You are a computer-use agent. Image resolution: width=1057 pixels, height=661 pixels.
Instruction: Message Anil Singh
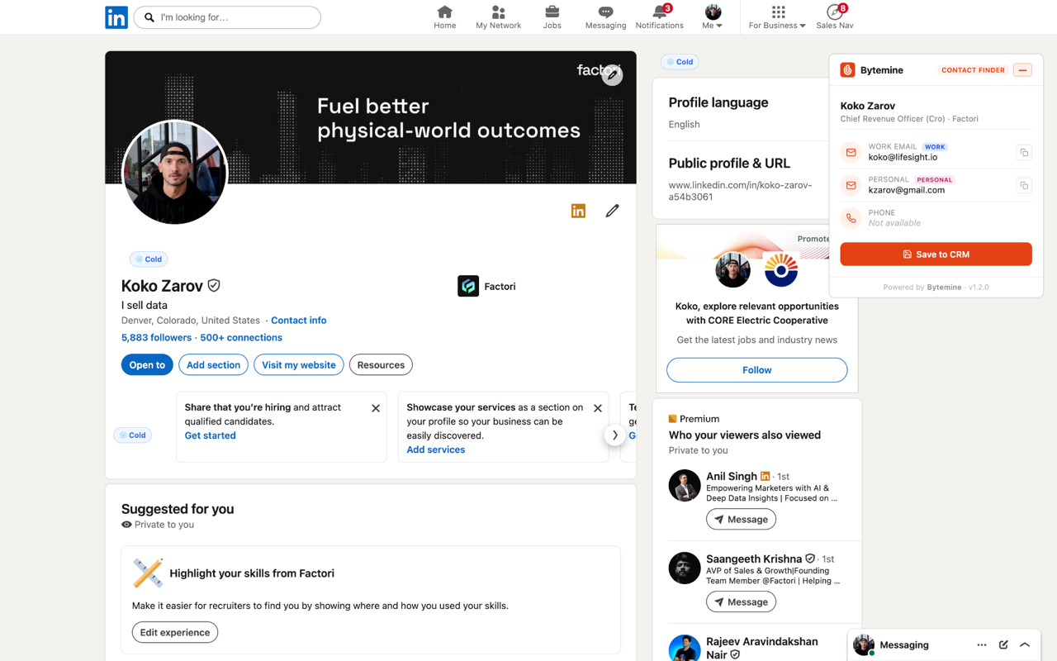741,519
